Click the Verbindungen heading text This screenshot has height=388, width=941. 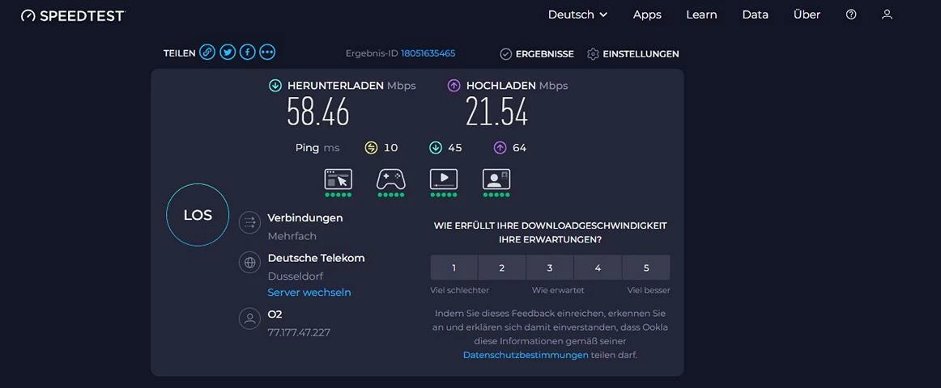click(x=305, y=218)
